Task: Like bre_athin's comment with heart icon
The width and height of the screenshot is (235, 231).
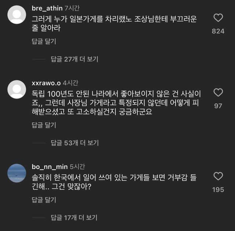Action: 218,18
